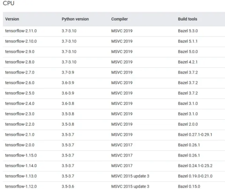Select the tensorflow-2.9.0 version cell

[20, 52]
